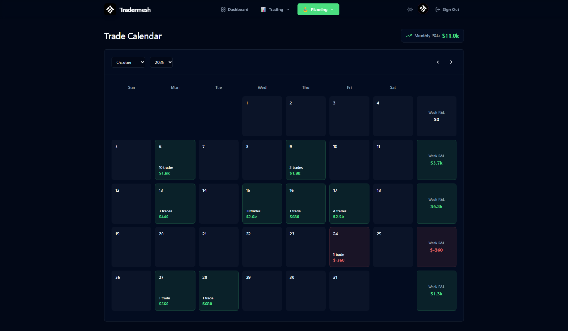
Task: Open October 24 losing day of $-360
Action: click(x=349, y=247)
